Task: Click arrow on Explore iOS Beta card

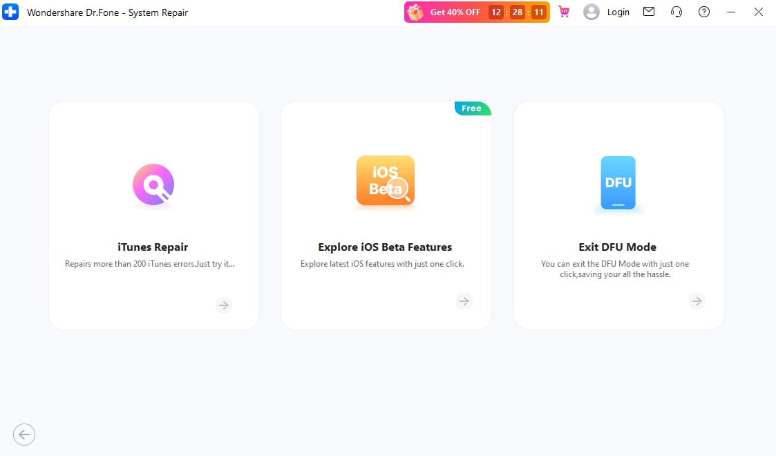Action: (464, 301)
